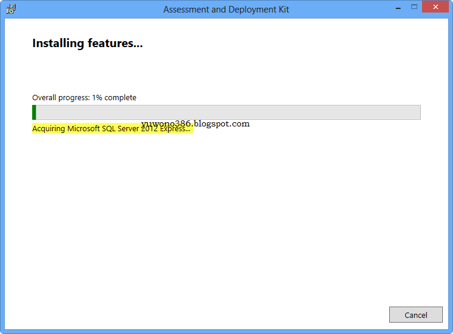Click the 'Assessment and Deployment Kit' window title
This screenshot has height=334, width=453.
pos(226,10)
